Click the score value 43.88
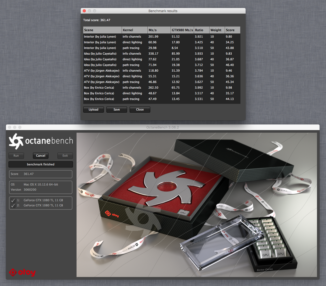This screenshot has width=326, height=286. (230, 48)
